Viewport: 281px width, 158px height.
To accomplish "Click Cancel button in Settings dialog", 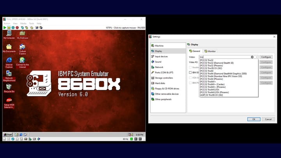I will pyautogui.click(x=268, y=119).
